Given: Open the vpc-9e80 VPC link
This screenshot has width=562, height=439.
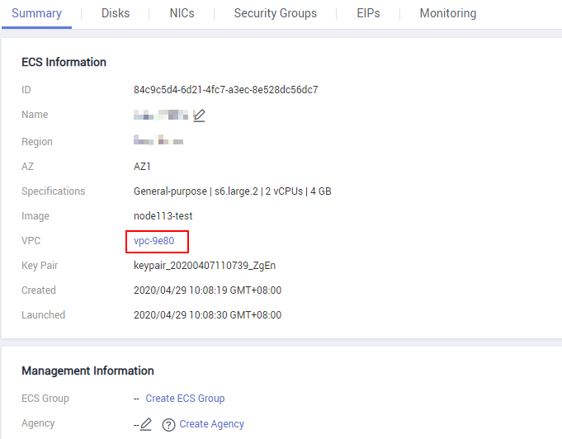Looking at the screenshot, I should (x=154, y=241).
